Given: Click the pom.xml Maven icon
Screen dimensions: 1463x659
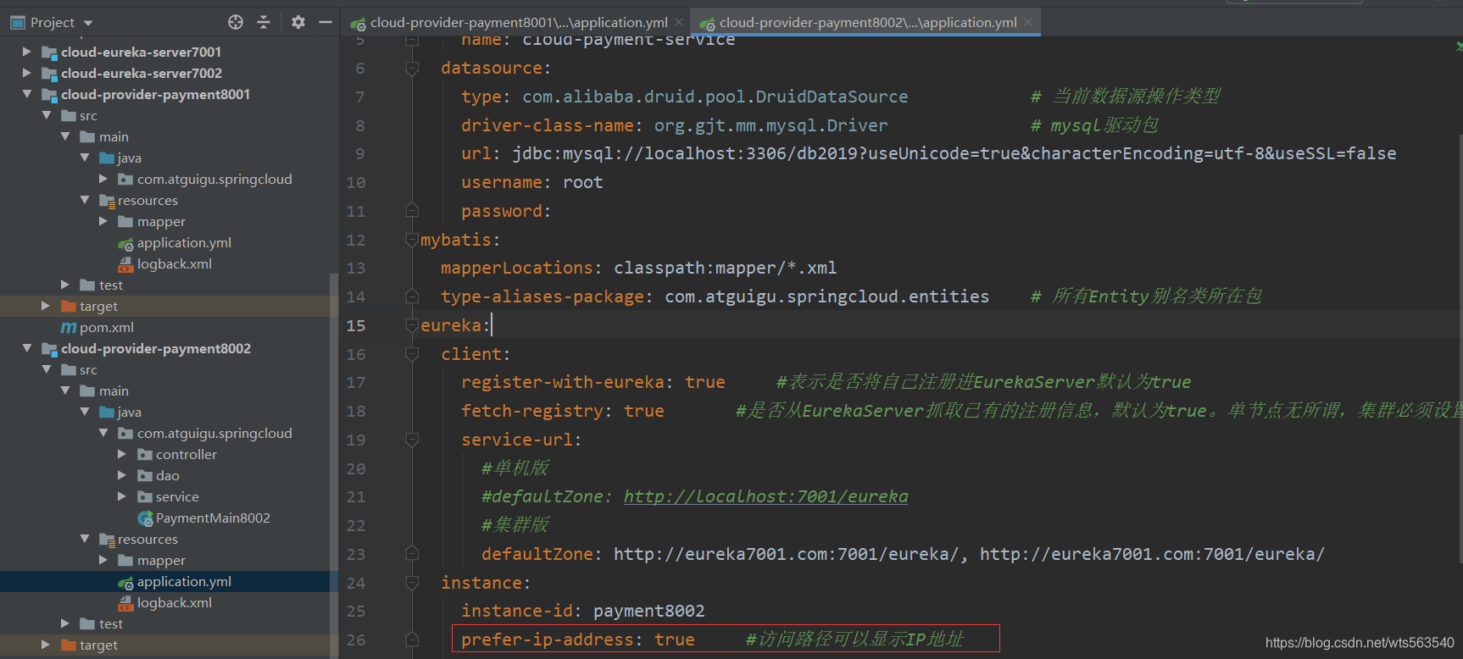Looking at the screenshot, I should pos(69,328).
